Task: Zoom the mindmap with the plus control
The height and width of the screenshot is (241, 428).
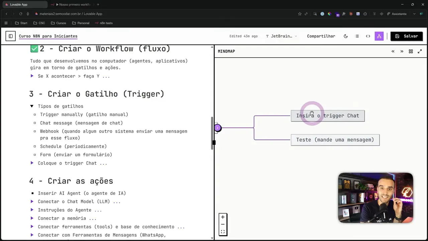Action: (x=223, y=217)
